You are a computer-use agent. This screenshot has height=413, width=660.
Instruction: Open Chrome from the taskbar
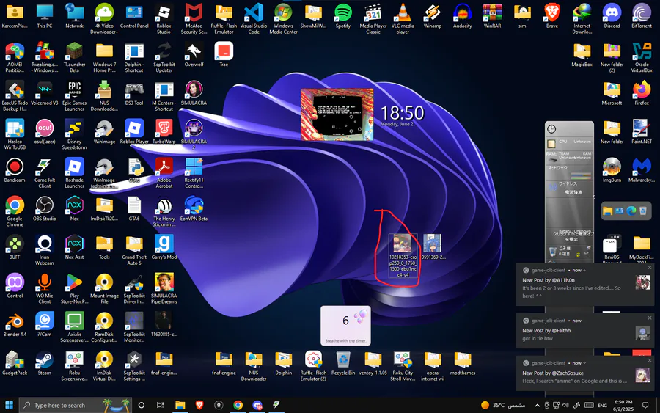coord(238,405)
